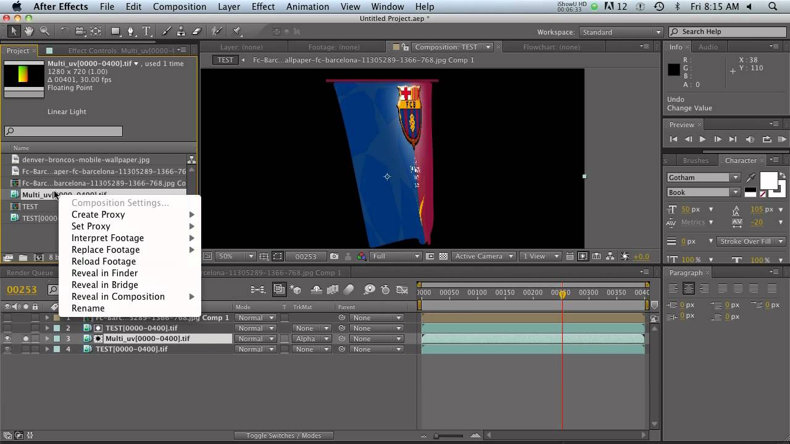The height and width of the screenshot is (444, 790).
Task: Select the Roto Brush tool
Action: 217,31
